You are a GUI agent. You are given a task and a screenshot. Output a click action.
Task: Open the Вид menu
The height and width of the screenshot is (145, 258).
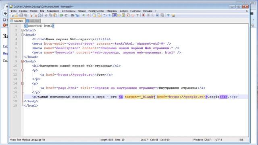[x=42, y=11]
